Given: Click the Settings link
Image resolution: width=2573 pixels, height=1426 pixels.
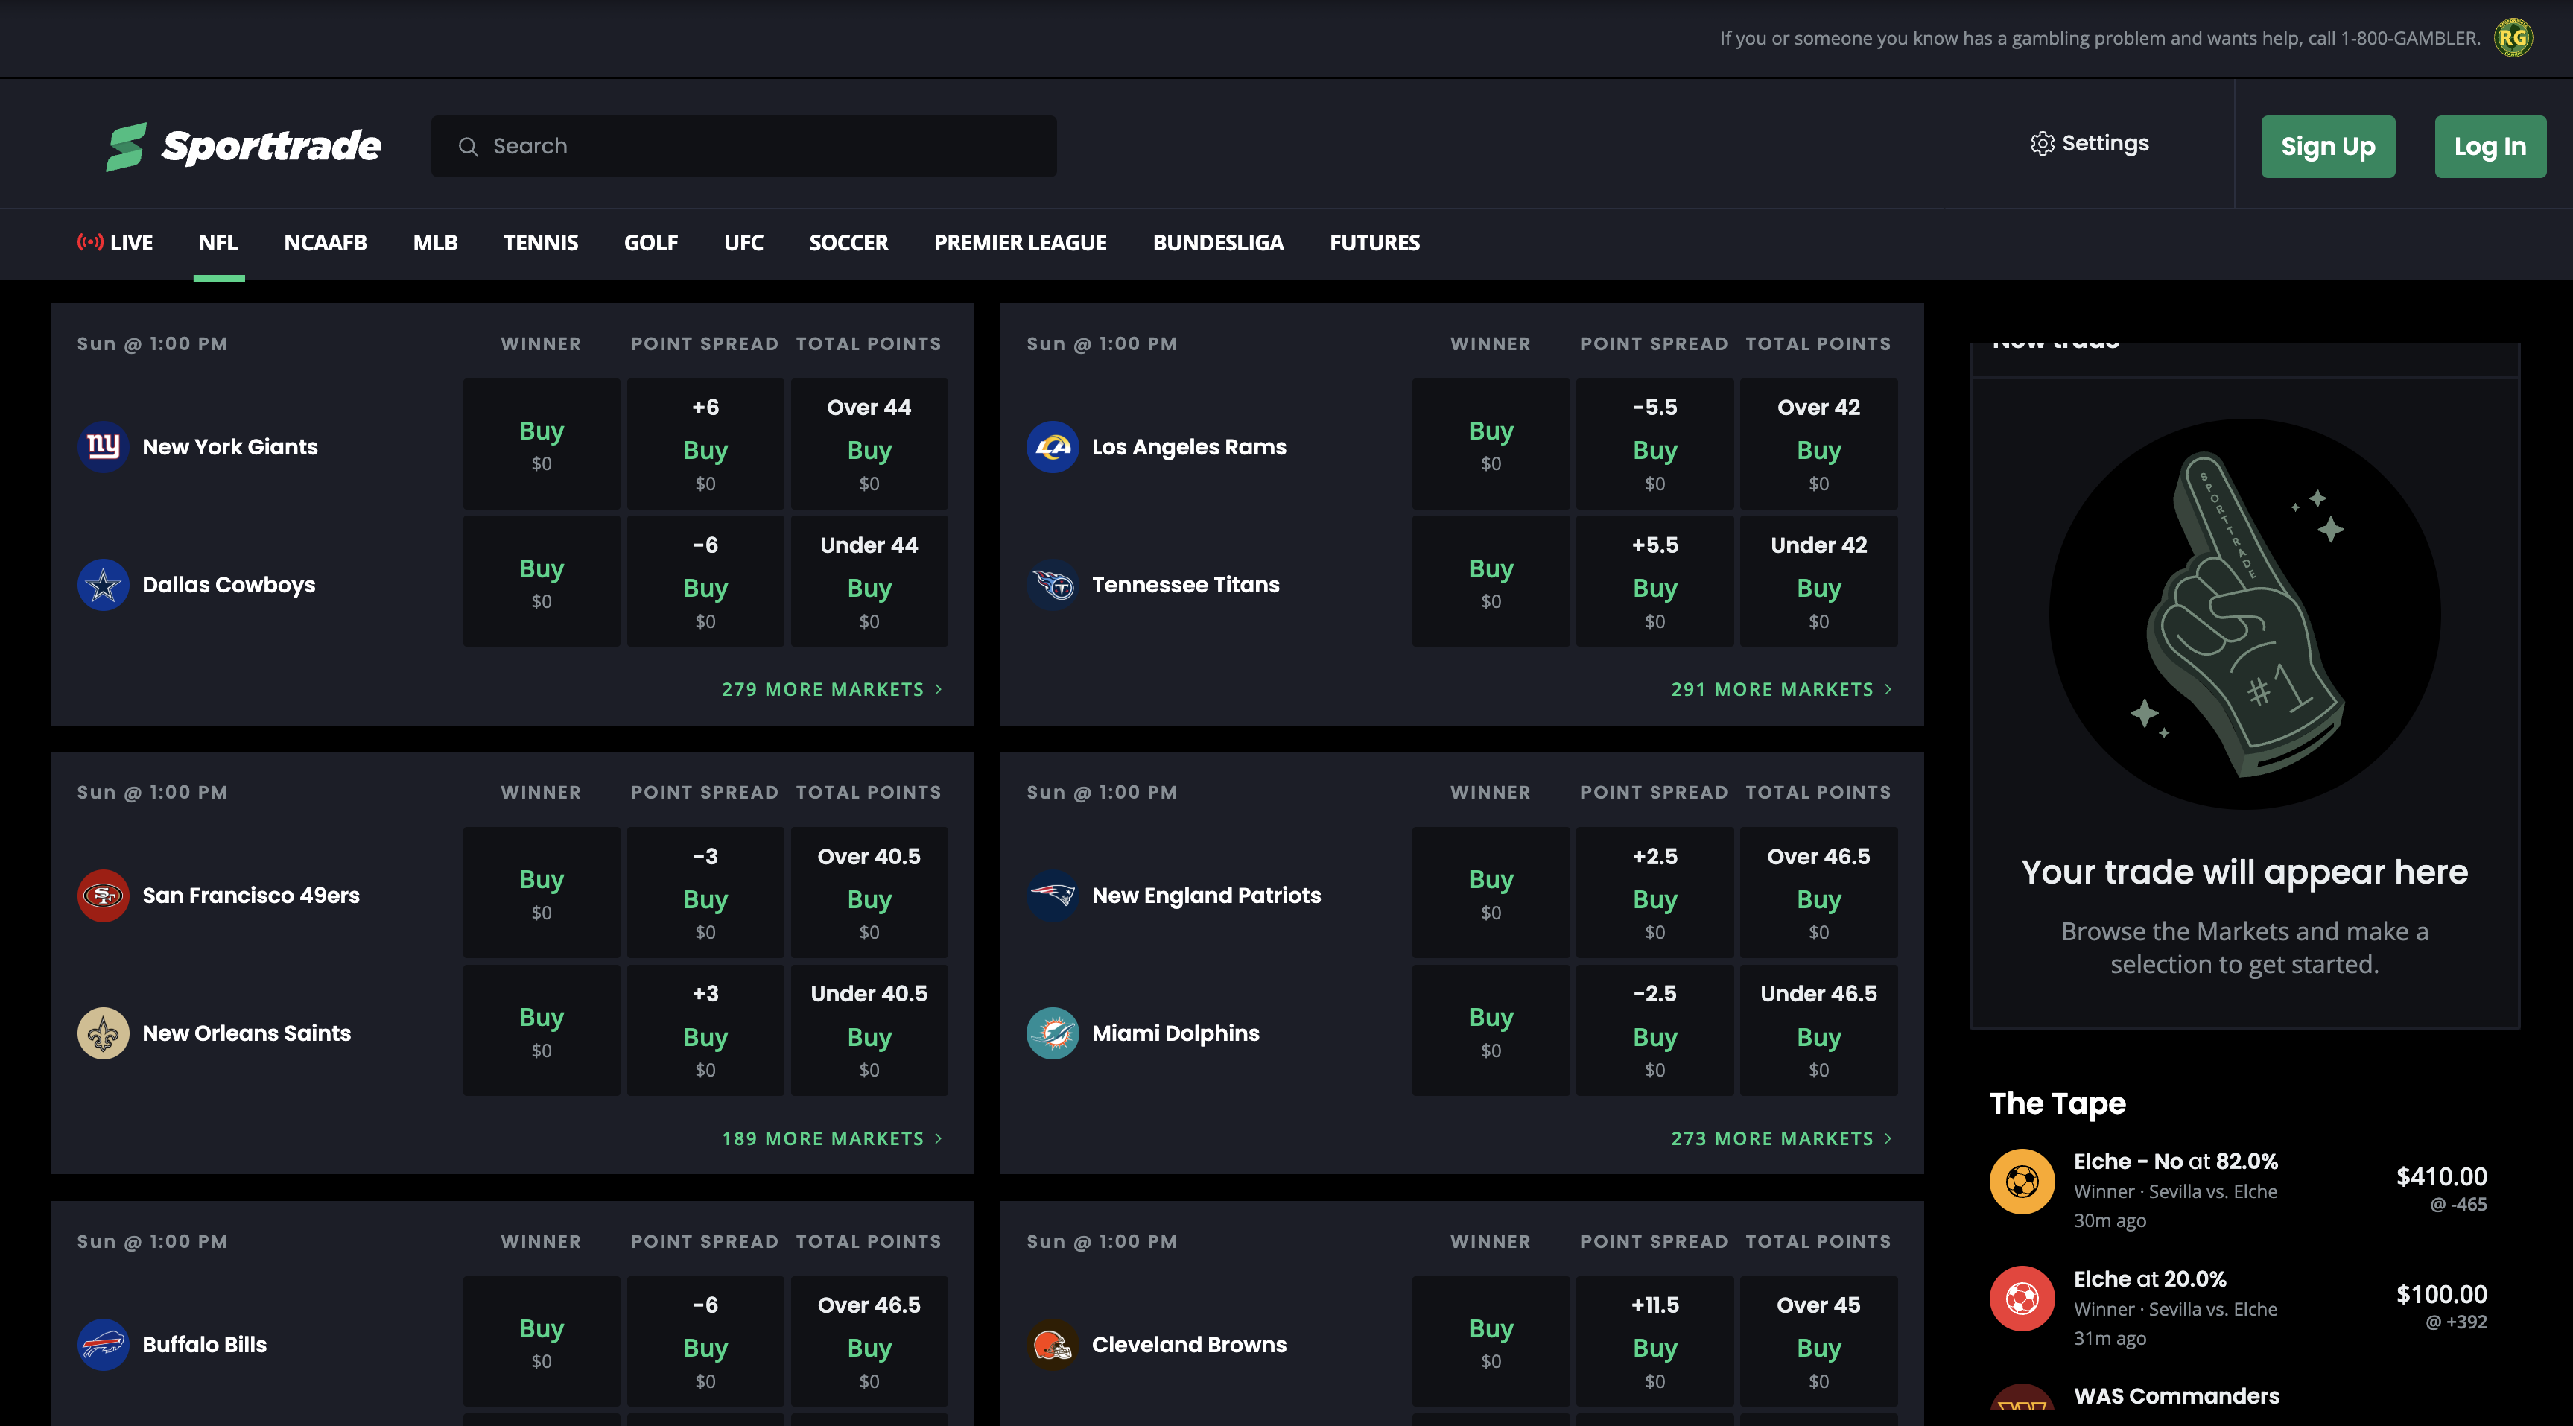Looking at the screenshot, I should click(2090, 144).
